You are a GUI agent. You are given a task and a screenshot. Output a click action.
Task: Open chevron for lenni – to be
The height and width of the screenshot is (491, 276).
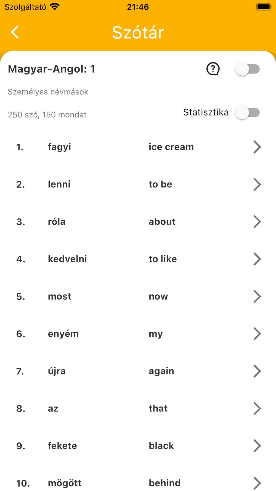coord(257,184)
